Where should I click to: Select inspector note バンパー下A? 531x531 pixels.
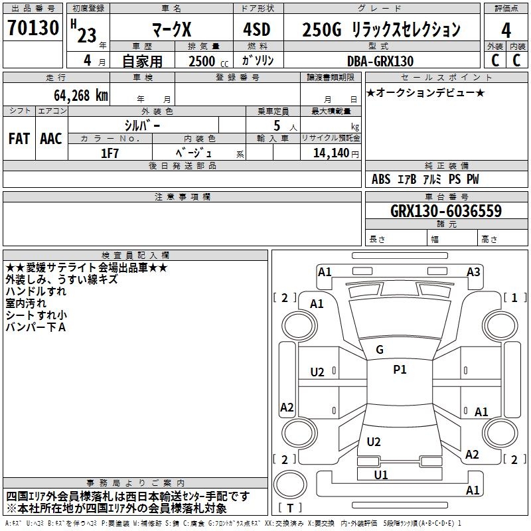coord(35,327)
